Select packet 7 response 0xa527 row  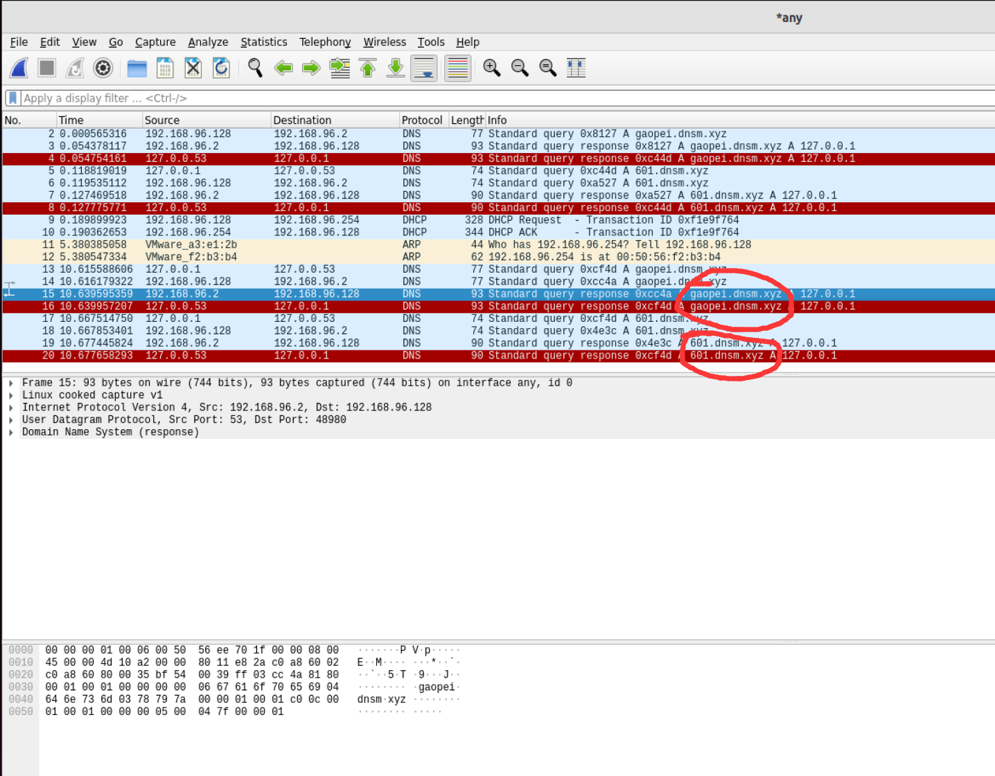[x=499, y=196]
